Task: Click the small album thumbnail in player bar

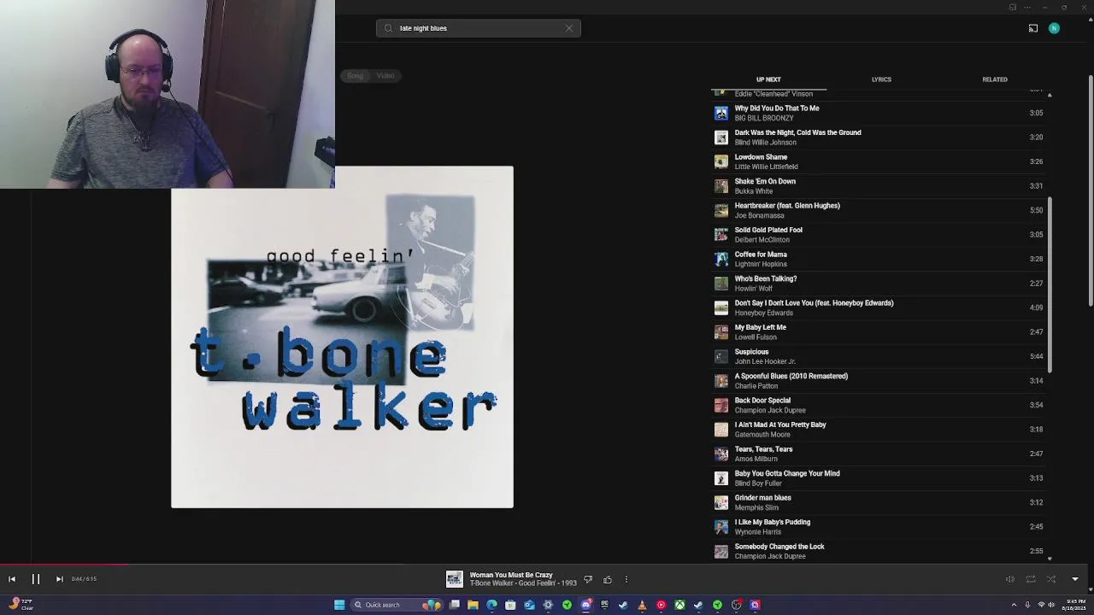Action: [455, 580]
